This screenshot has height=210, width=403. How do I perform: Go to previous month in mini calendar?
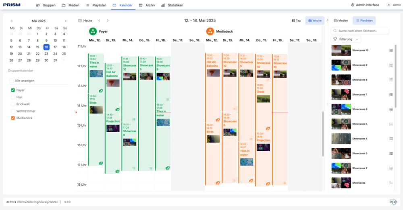pyautogui.click(x=12, y=21)
